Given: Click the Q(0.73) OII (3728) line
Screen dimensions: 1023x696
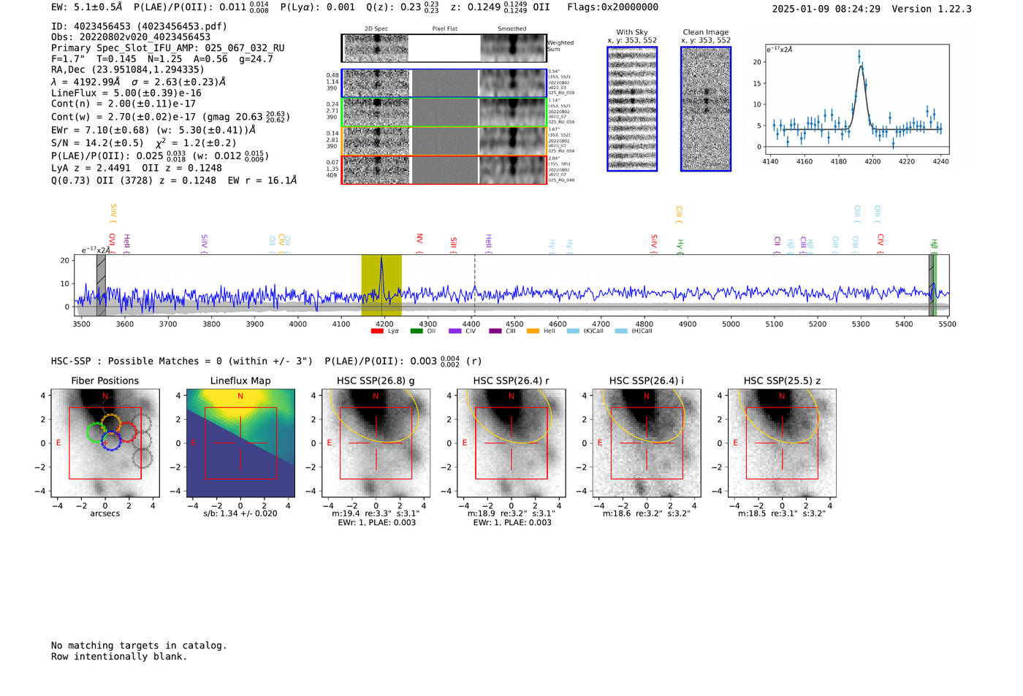Looking at the screenshot, I should [x=174, y=180].
